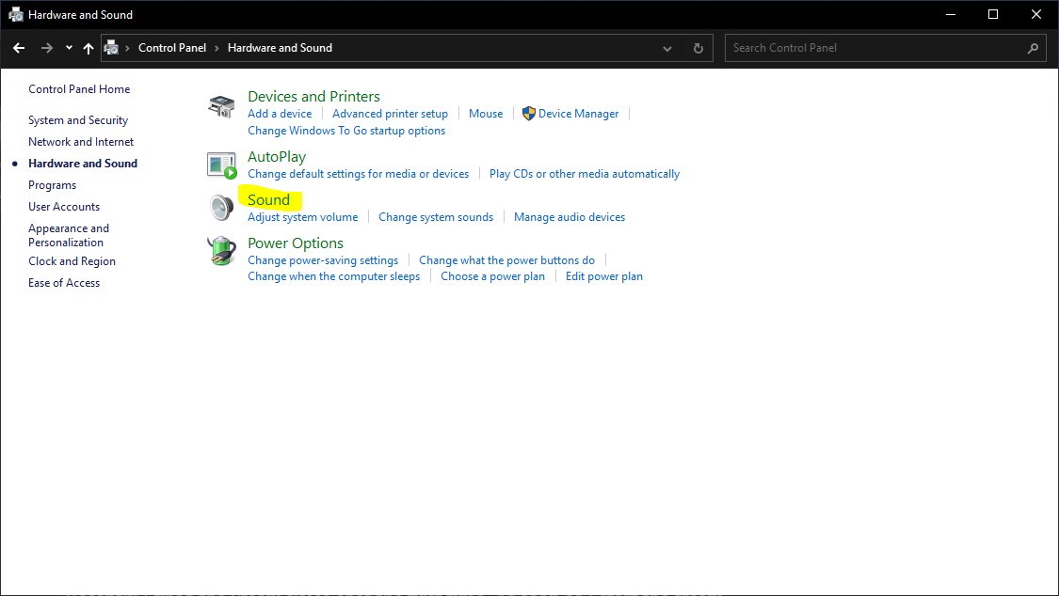This screenshot has height=596, width=1059.
Task: Open Programs category
Action: [52, 185]
